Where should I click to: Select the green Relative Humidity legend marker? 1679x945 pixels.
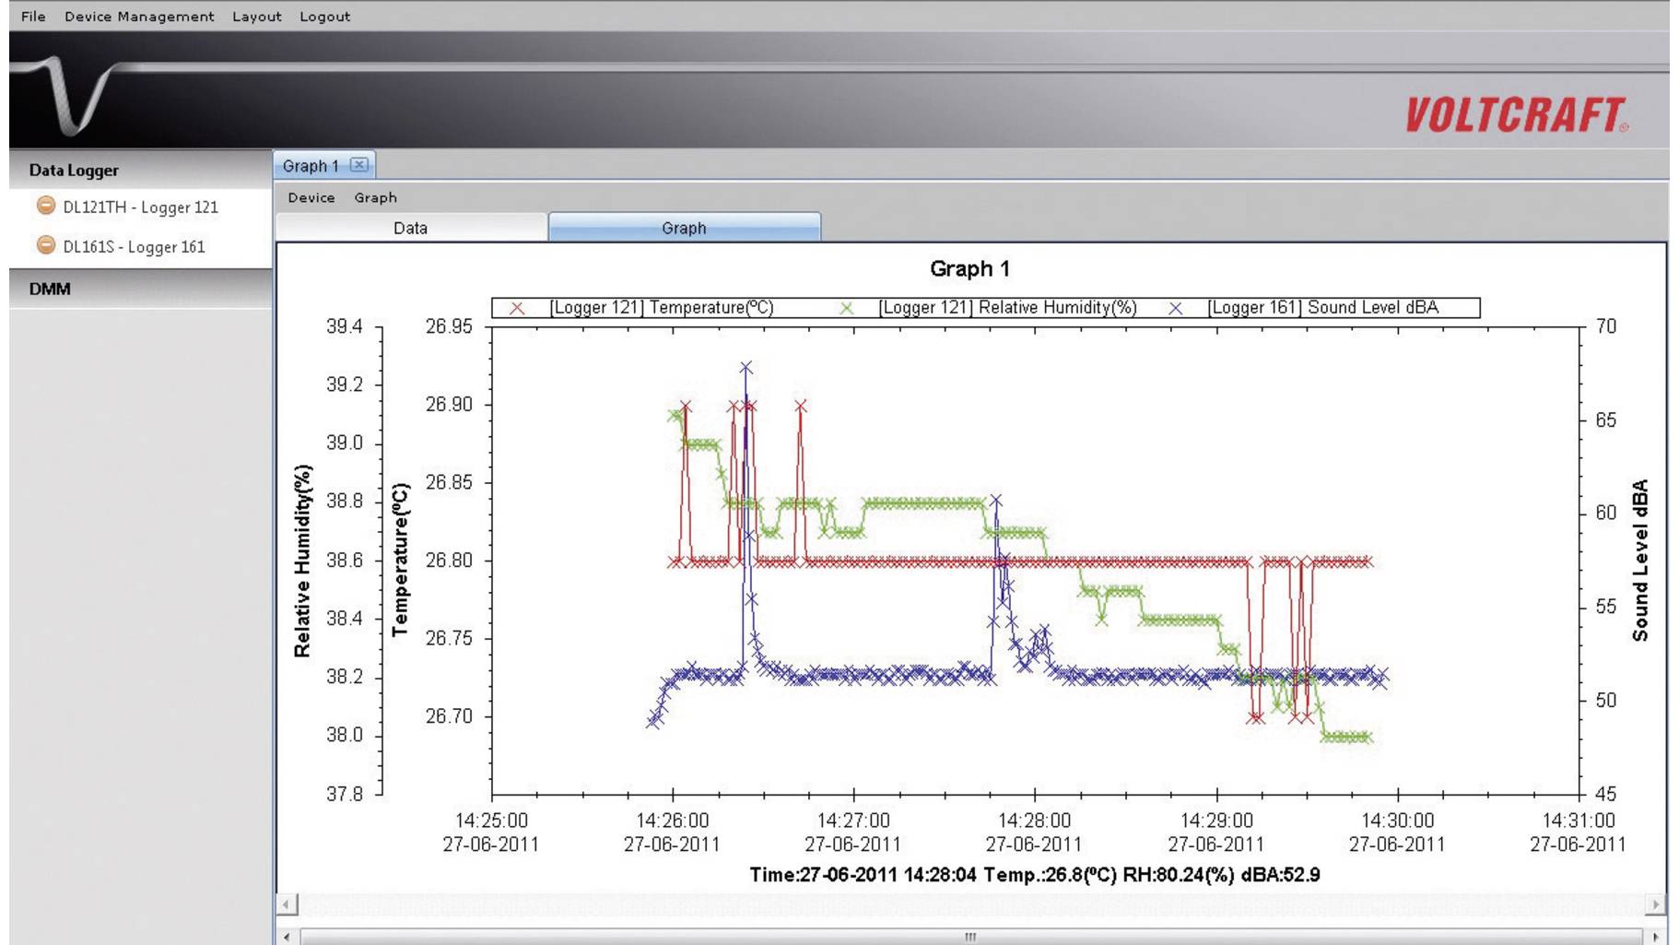click(x=848, y=307)
